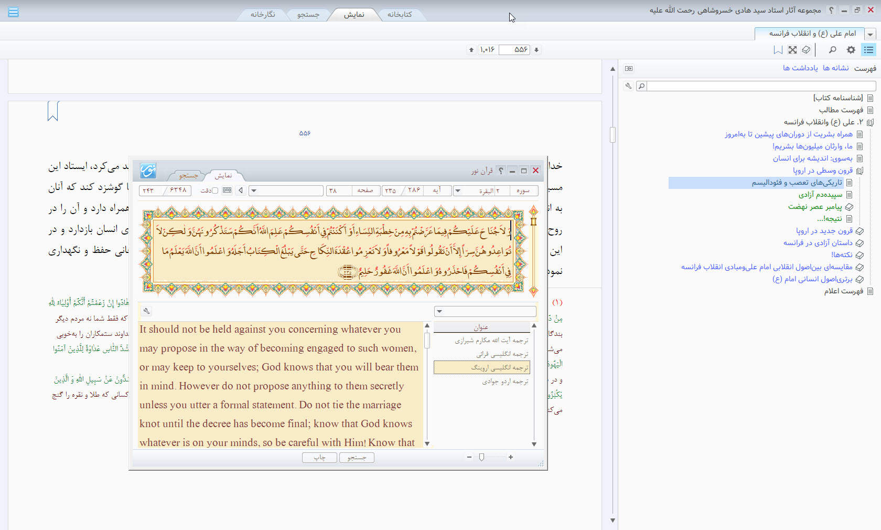Image resolution: width=881 pixels, height=530 pixels.
Task: Open settings gear in the book toolbar
Action: [x=851, y=50]
